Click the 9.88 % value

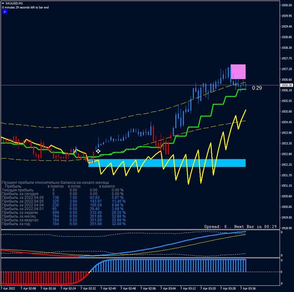point(117,205)
